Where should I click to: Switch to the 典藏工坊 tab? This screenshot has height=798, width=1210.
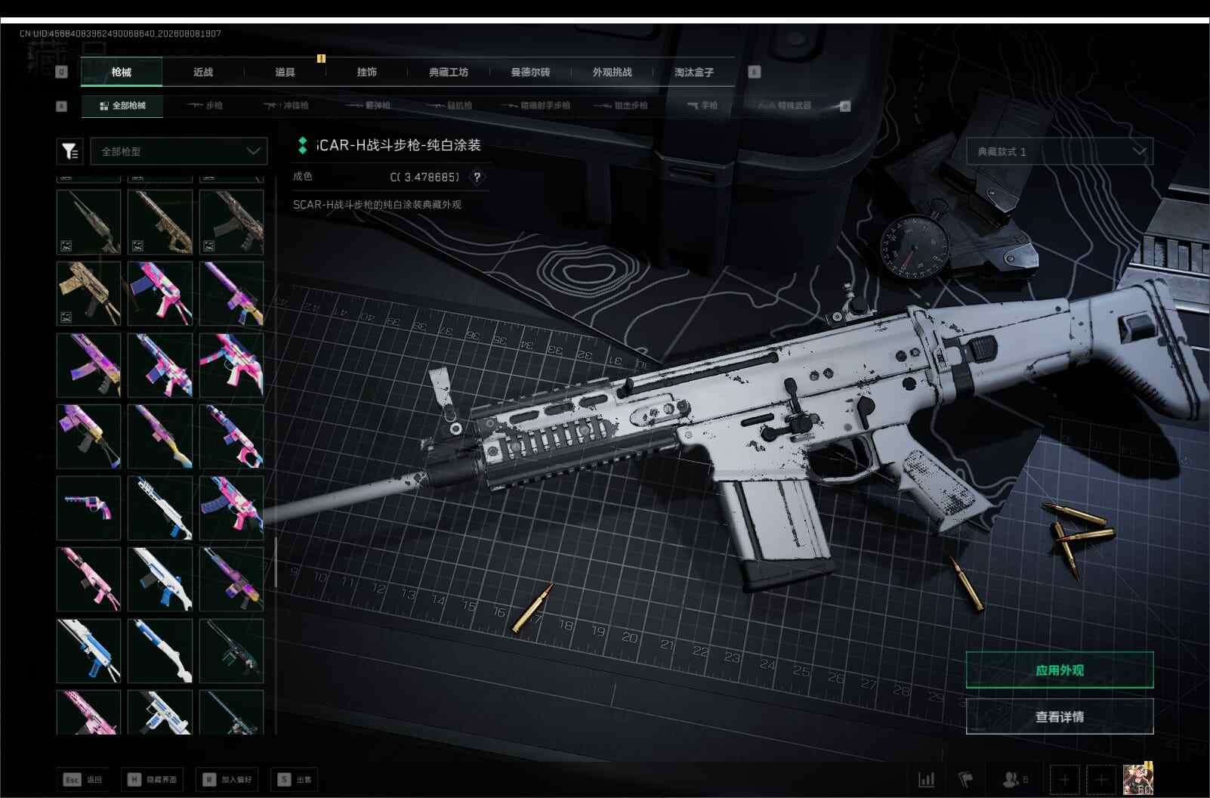[x=449, y=72]
